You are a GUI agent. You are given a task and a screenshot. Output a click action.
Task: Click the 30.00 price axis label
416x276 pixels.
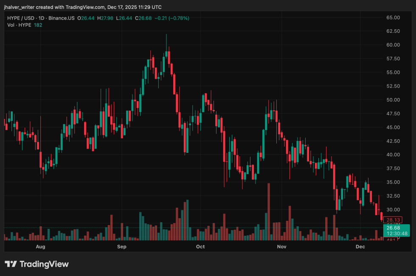394,210
